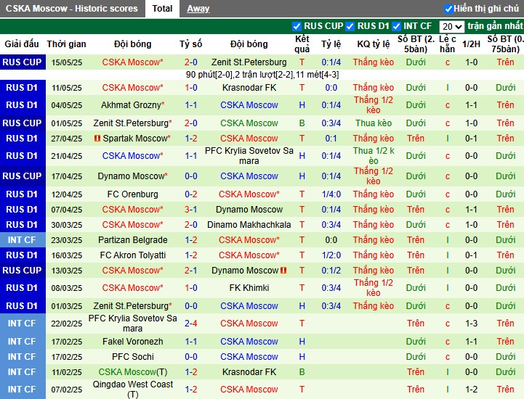Screen dimensions: 524x399
Task: Click the date 01/03/25
Action: point(67,306)
